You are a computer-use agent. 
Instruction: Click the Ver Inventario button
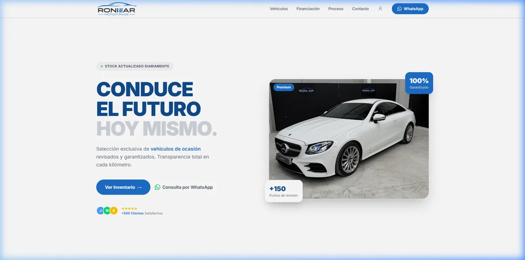click(x=123, y=187)
